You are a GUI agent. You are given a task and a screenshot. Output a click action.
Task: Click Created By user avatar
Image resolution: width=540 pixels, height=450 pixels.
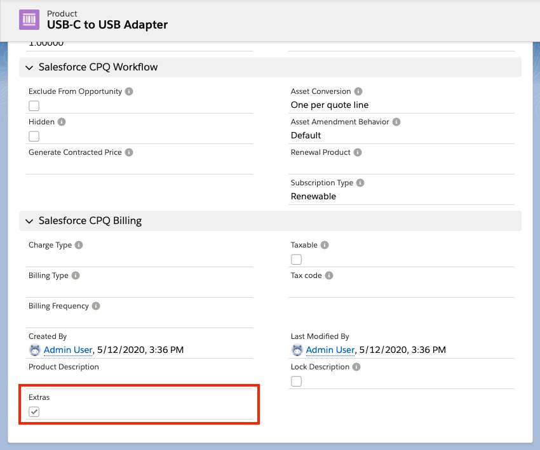pyautogui.click(x=35, y=350)
